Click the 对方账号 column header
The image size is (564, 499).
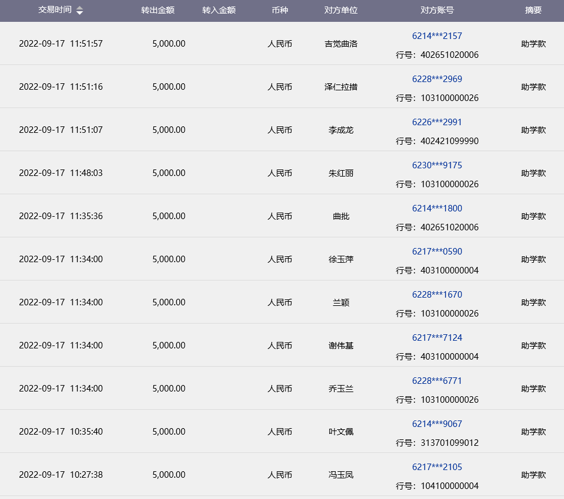437,11
